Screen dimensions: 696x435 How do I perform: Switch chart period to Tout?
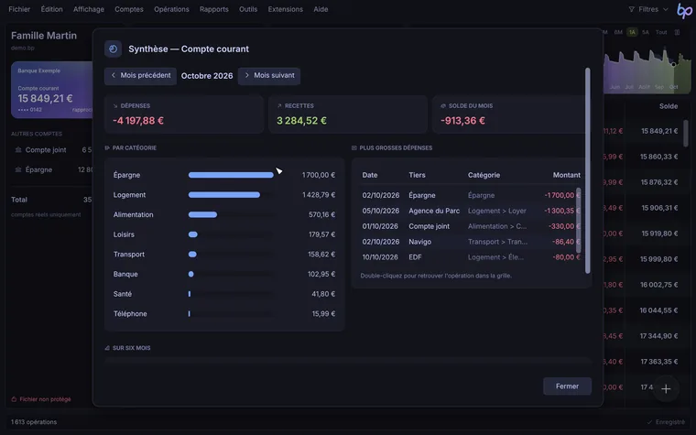coord(661,32)
